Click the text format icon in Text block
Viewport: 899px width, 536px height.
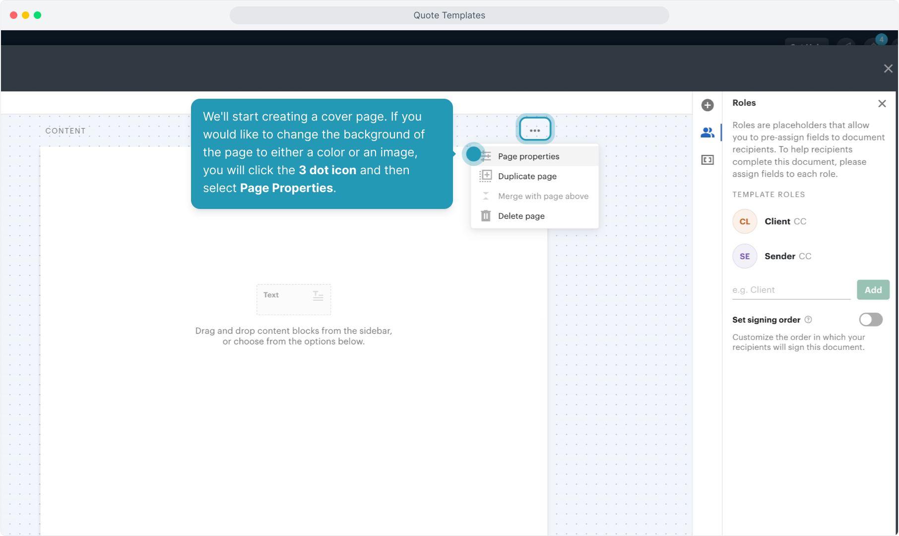point(318,296)
